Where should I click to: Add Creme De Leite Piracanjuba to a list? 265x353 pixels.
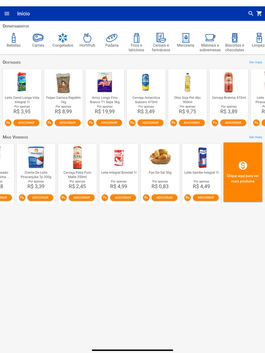coord(22,197)
